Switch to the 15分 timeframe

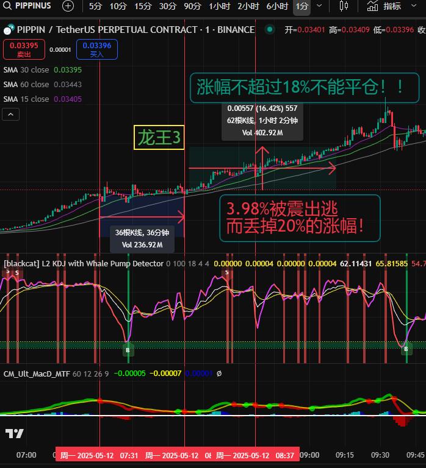(143, 6)
